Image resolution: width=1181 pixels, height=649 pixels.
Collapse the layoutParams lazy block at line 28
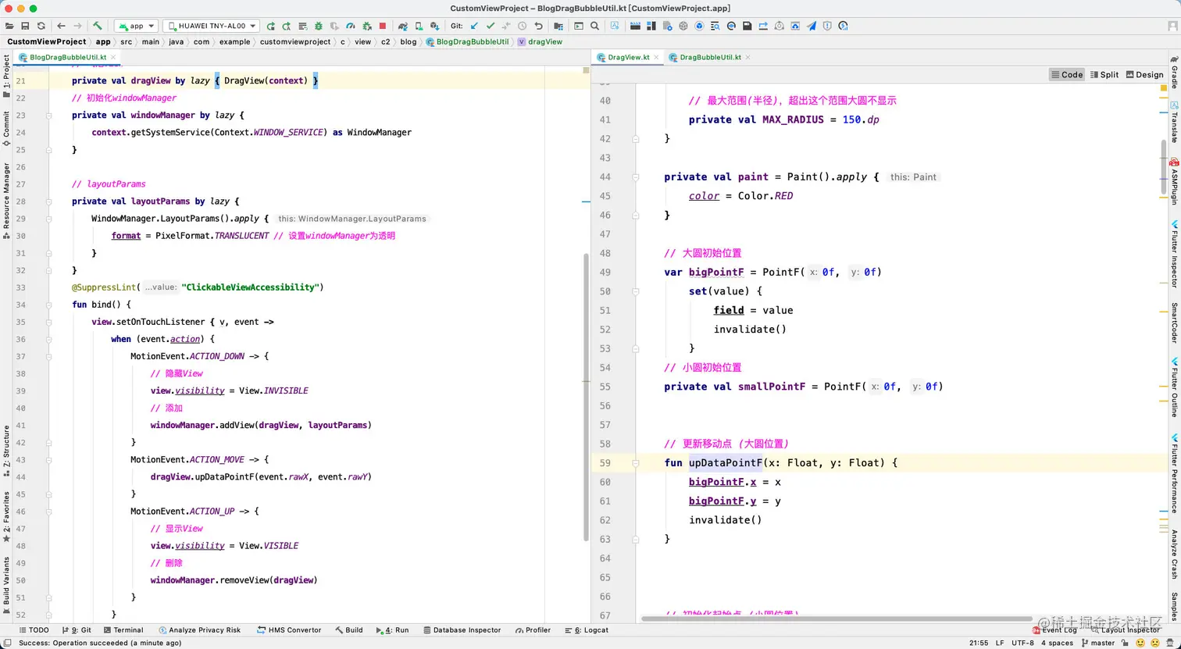(x=49, y=201)
